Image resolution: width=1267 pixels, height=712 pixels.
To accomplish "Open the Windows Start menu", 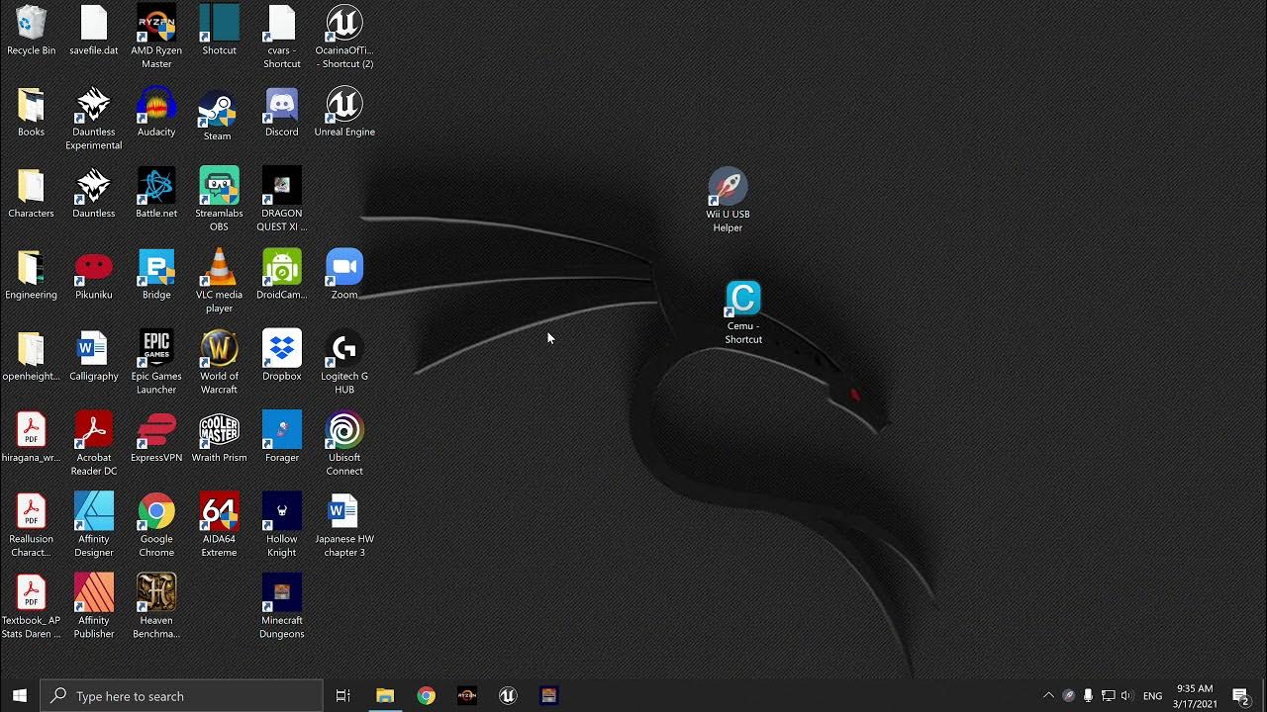I will point(20,696).
